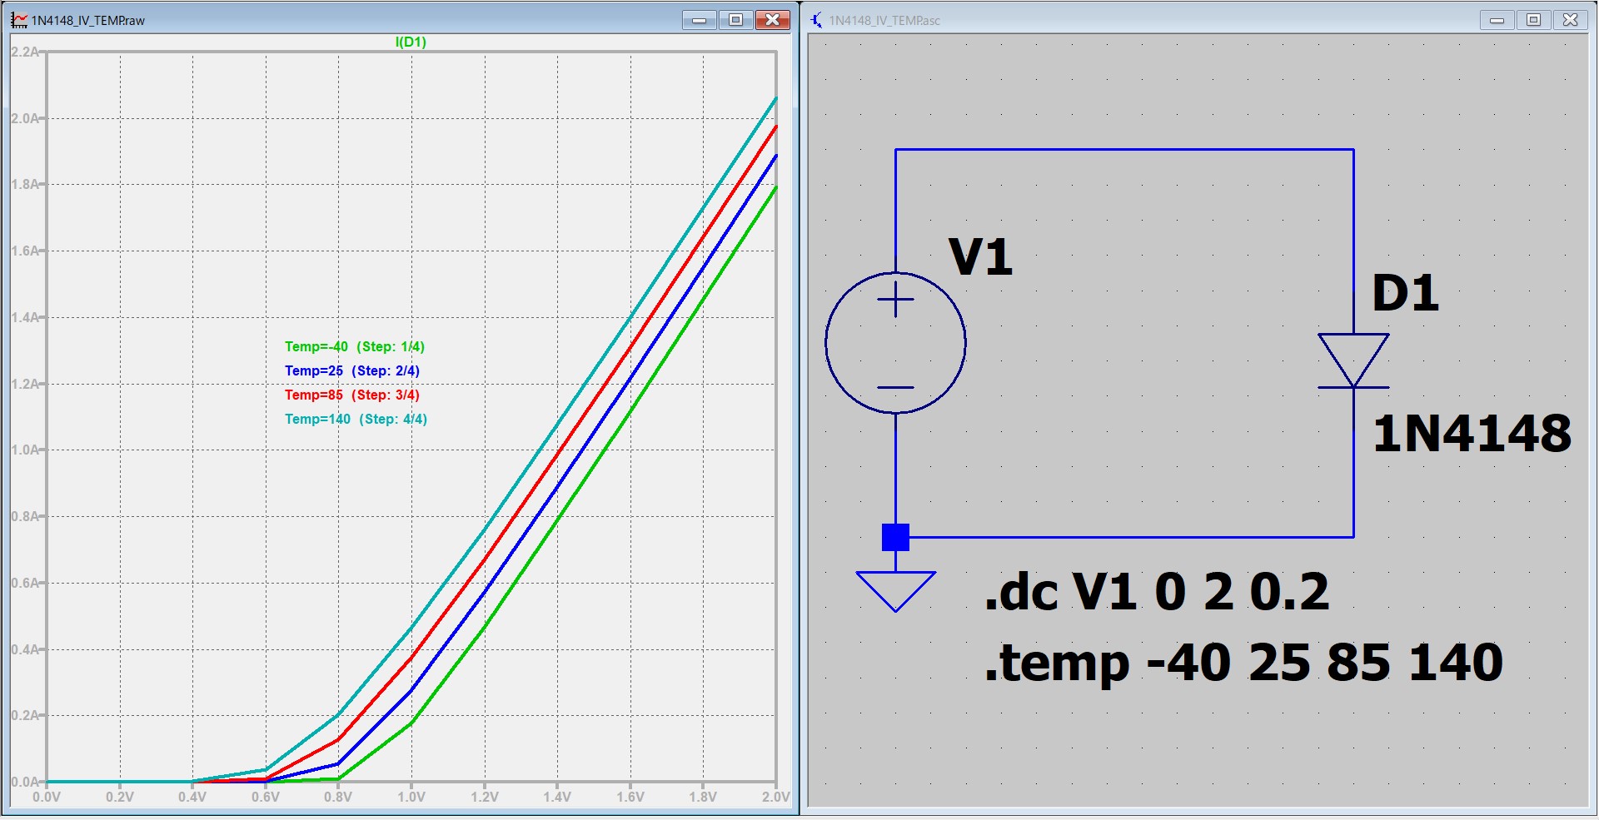The image size is (1599, 820).
Task: Click the blue junction node above ground
Action: click(895, 537)
